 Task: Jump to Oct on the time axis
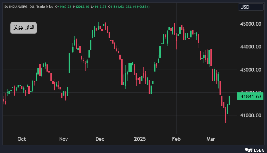pyautogui.click(x=22, y=139)
